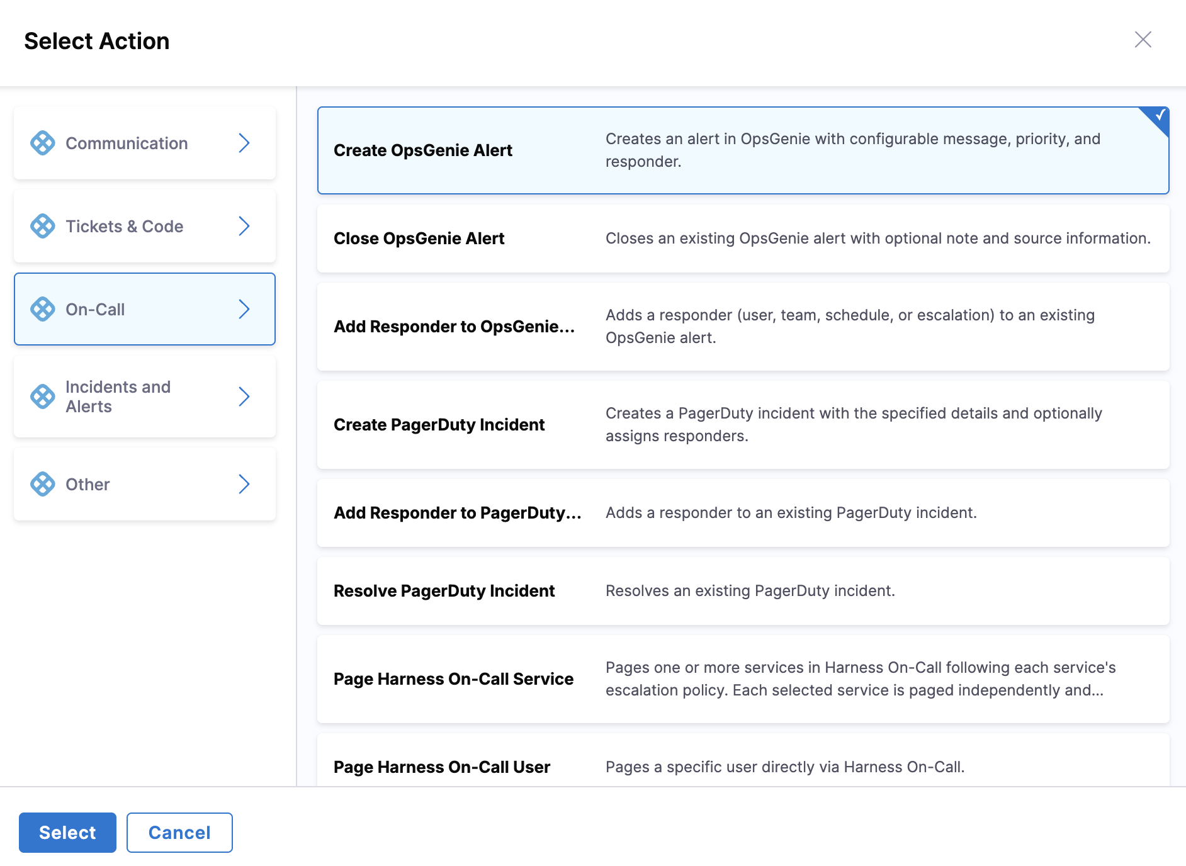The image size is (1186, 866).
Task: Click the Cancel button
Action: pos(179,833)
